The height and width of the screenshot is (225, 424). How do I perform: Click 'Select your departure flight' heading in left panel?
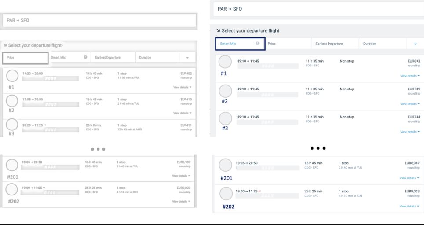tap(35, 45)
